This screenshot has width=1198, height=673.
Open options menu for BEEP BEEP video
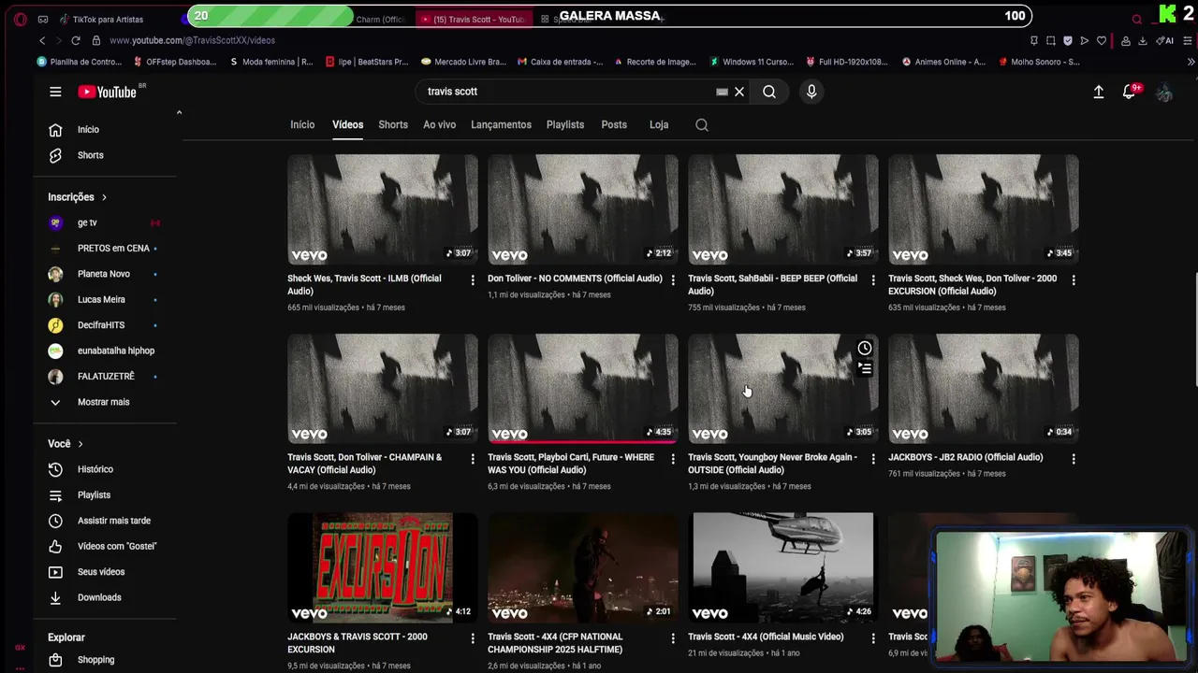(x=873, y=279)
